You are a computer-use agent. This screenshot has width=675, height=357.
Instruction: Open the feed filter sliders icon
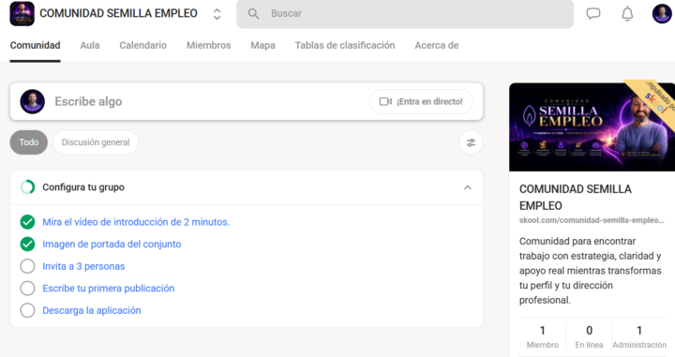(x=471, y=142)
